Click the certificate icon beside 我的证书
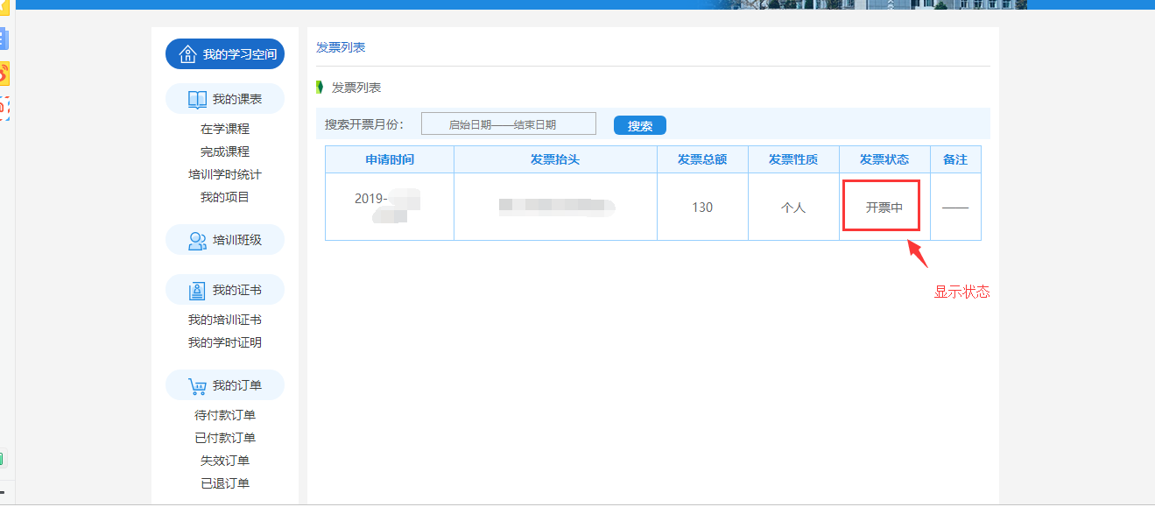 coord(198,291)
